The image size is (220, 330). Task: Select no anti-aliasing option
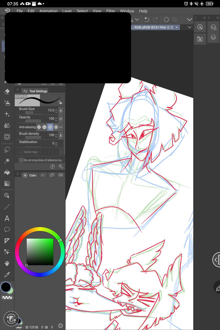(x=39, y=127)
